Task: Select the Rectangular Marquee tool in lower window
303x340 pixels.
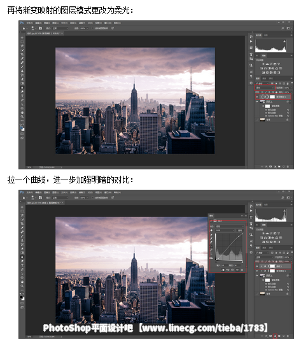Action: [22, 211]
